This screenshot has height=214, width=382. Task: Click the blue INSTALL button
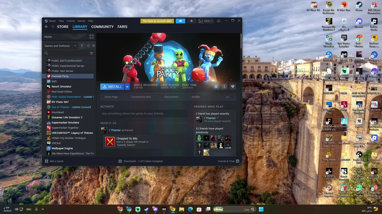(x=112, y=86)
